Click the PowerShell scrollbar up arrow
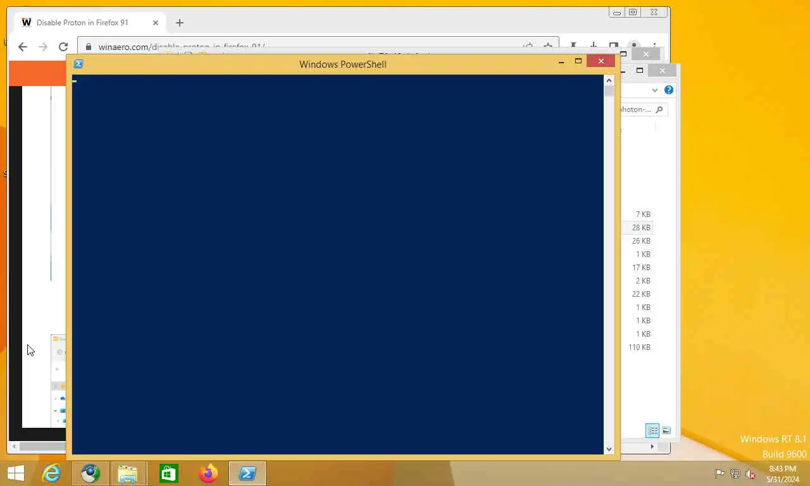 point(609,80)
